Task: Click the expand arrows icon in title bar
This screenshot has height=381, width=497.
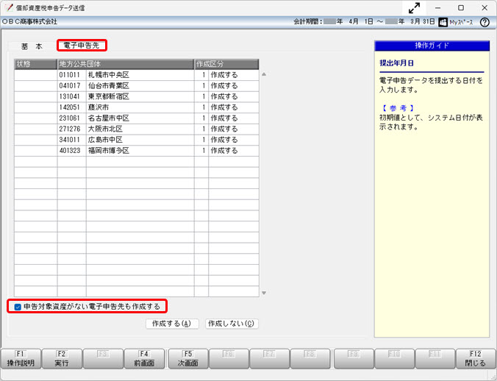Action: [415, 8]
